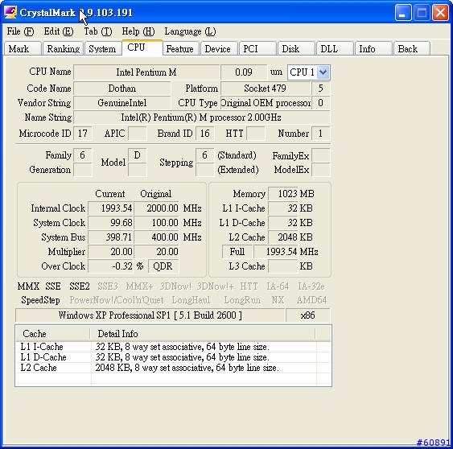The image size is (453, 449).
Task: Open the Edit (E) menu
Action: [x=59, y=31]
